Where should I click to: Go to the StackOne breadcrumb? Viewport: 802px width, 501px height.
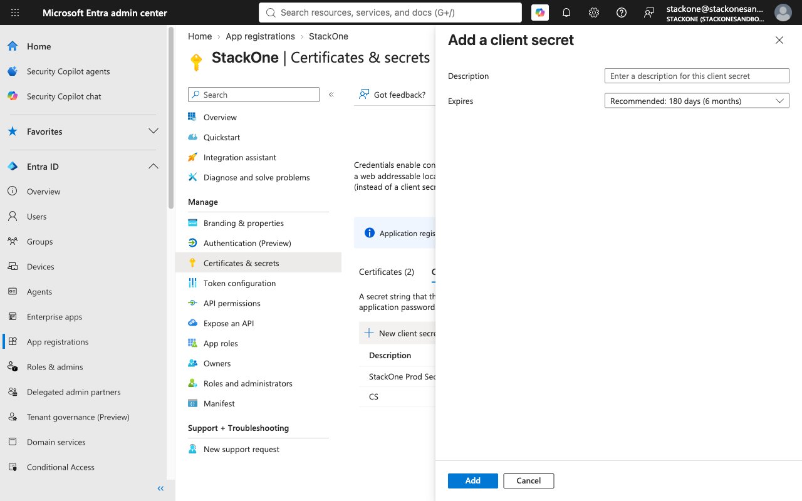click(328, 36)
